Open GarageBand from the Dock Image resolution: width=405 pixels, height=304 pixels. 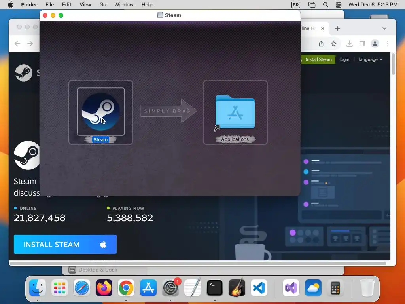pyautogui.click(x=237, y=288)
